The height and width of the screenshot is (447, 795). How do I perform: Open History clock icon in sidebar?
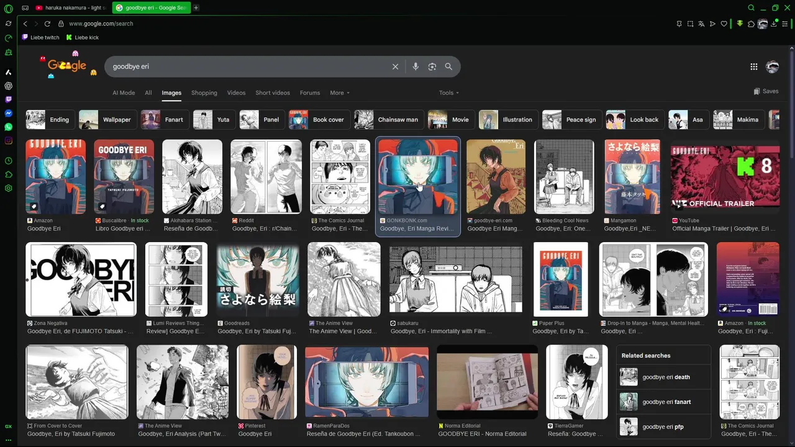tap(8, 161)
